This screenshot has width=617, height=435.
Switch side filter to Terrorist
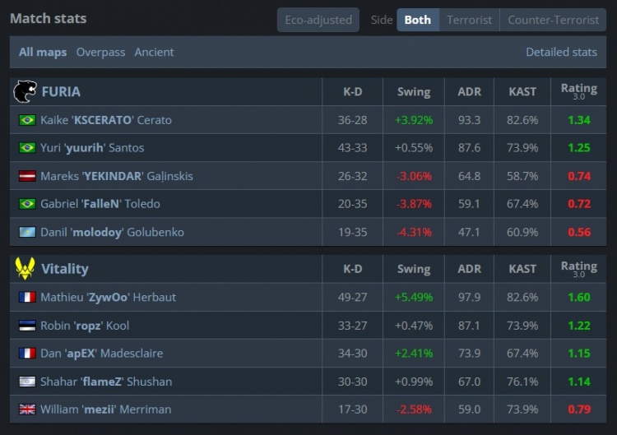point(469,20)
